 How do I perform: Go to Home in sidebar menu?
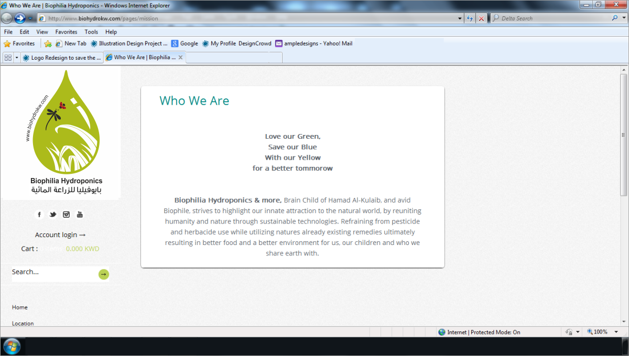tap(20, 307)
